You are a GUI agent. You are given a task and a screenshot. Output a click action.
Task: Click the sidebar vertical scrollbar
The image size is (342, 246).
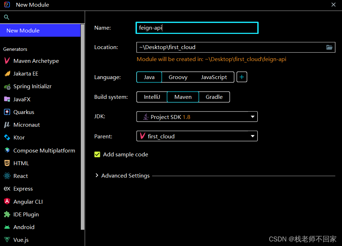tap(83, 126)
